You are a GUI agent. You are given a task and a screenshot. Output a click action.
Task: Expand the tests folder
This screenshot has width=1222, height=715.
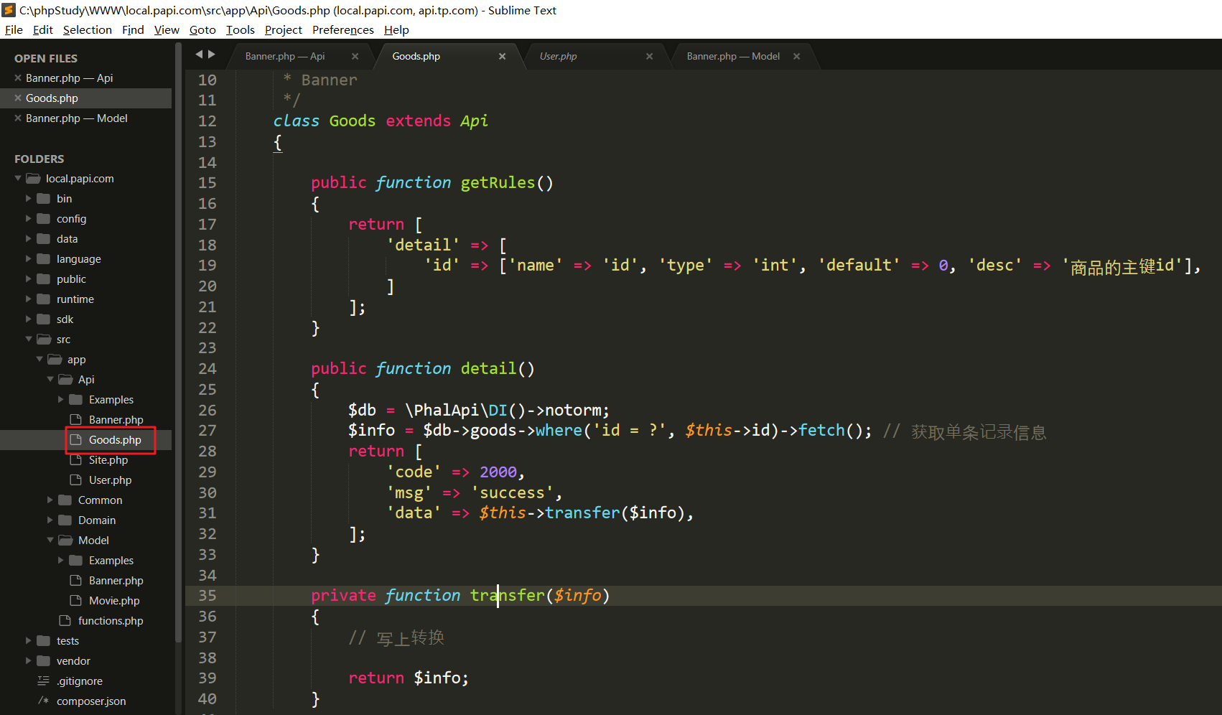[x=29, y=640]
